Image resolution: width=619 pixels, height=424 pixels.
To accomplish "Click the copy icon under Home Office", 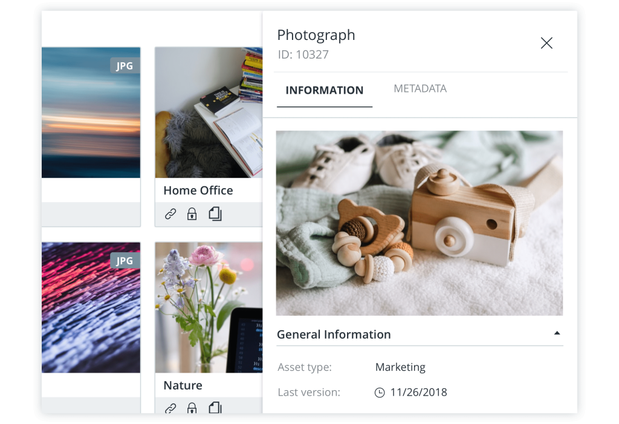I will (x=215, y=214).
